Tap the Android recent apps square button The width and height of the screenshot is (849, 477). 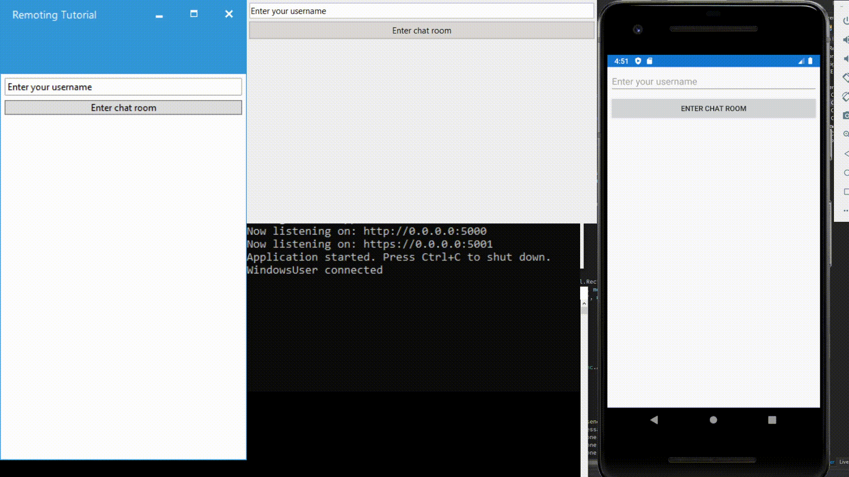(772, 420)
